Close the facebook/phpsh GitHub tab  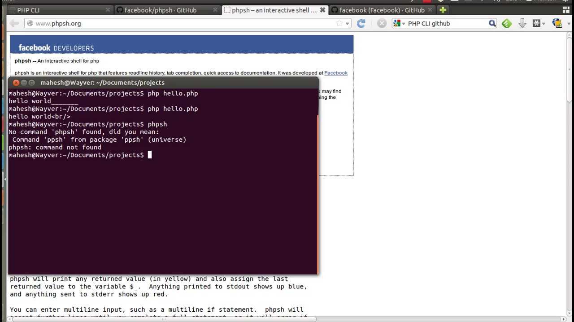tap(215, 10)
